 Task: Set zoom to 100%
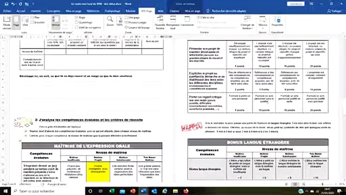click(119, 21)
